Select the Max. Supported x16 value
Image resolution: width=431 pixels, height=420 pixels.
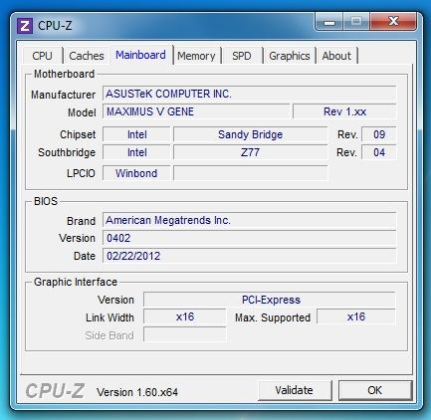pos(356,316)
